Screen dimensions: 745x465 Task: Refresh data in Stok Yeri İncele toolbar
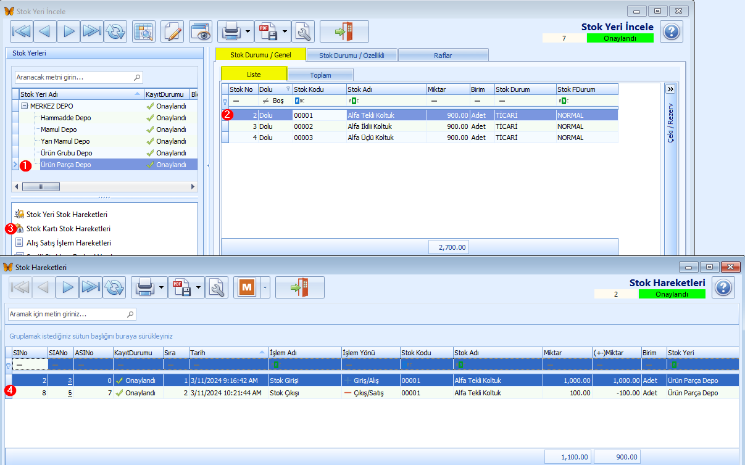click(115, 31)
